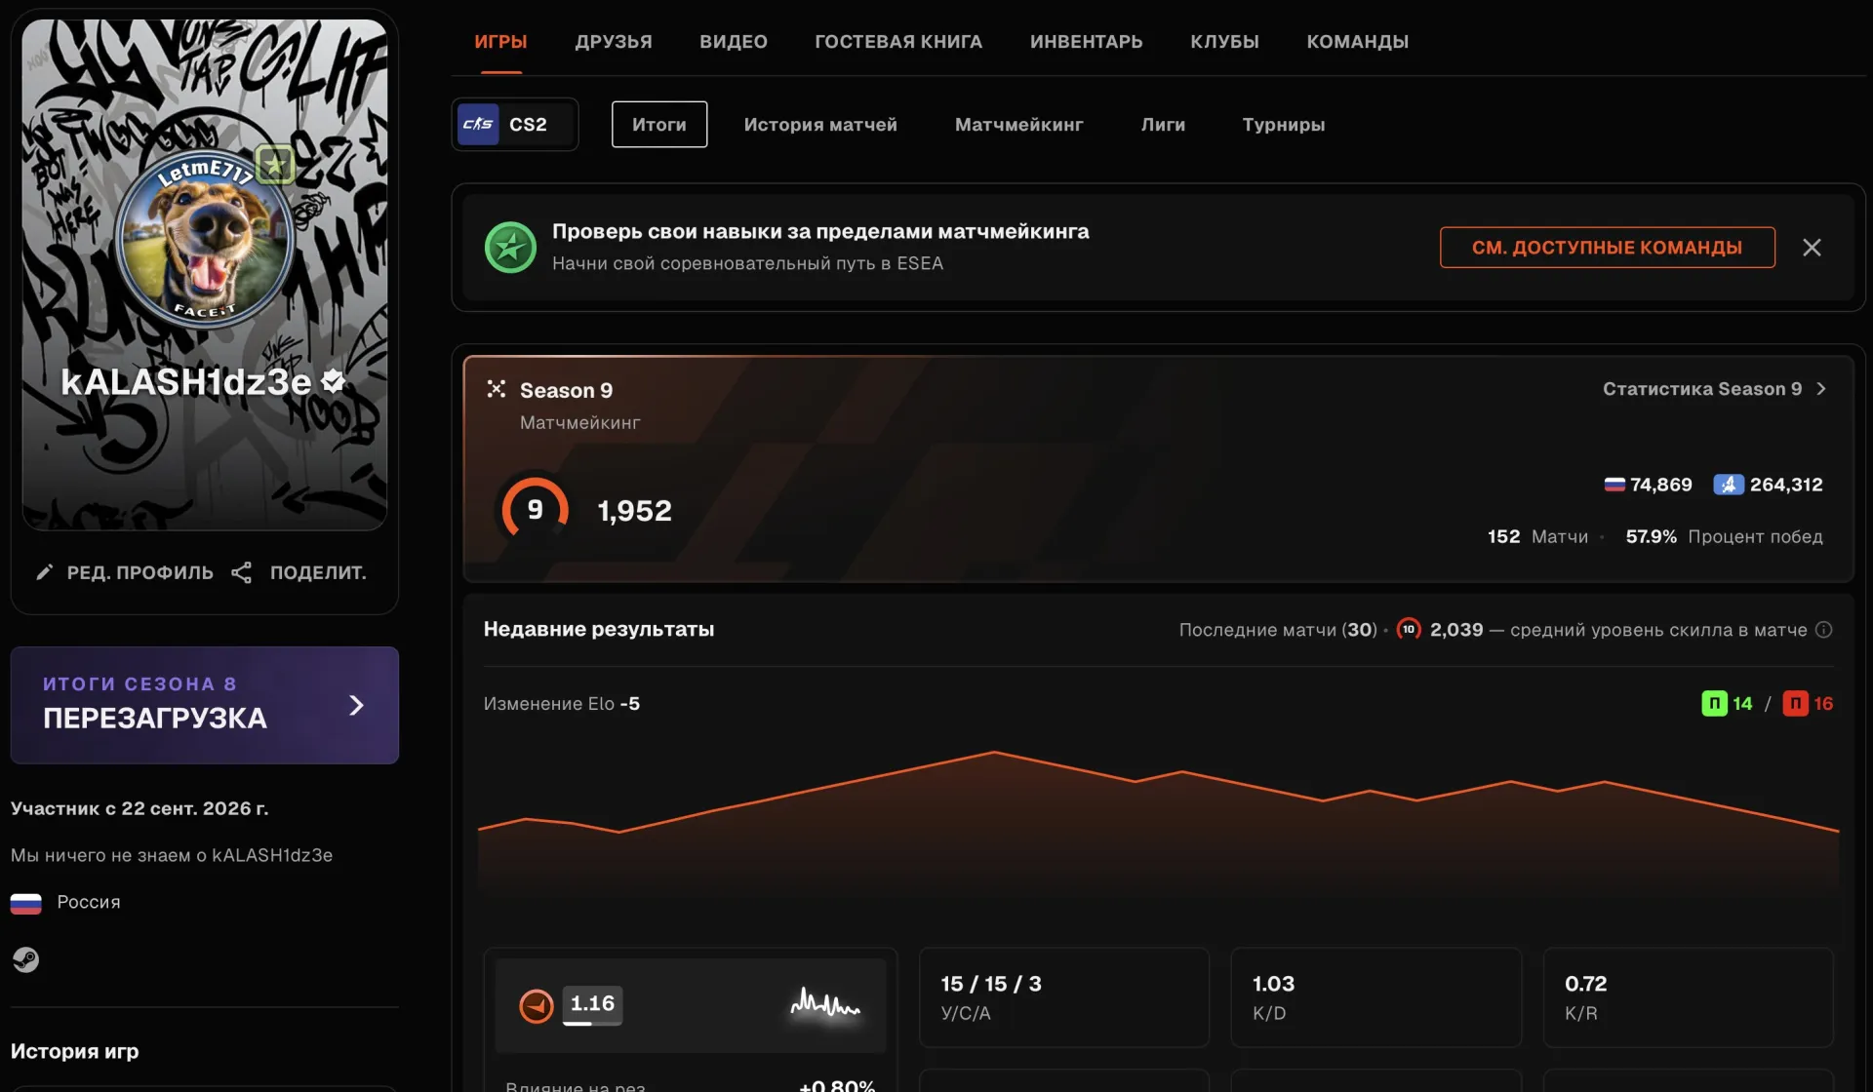Click the CS2 game logo icon
Screen dimensions: 1873x1092
pyautogui.click(x=478, y=124)
